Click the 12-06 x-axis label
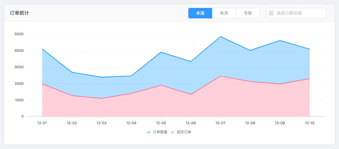This screenshot has height=149, width=339. [191, 123]
